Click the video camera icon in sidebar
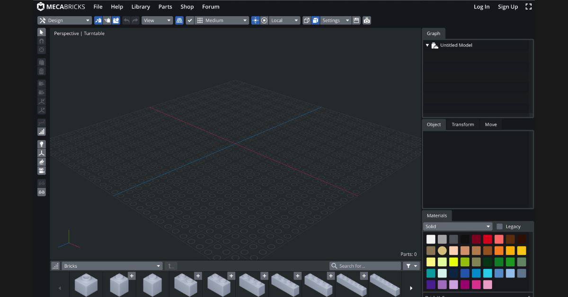The width and height of the screenshot is (568, 297). pos(42,171)
